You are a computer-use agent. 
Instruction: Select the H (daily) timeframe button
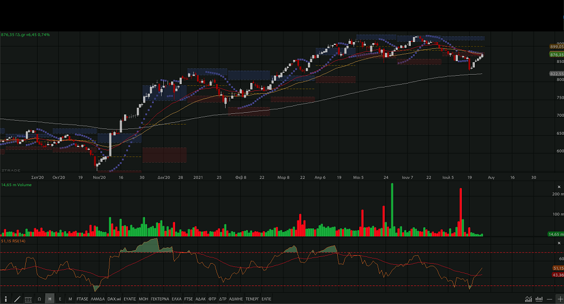click(x=49, y=299)
